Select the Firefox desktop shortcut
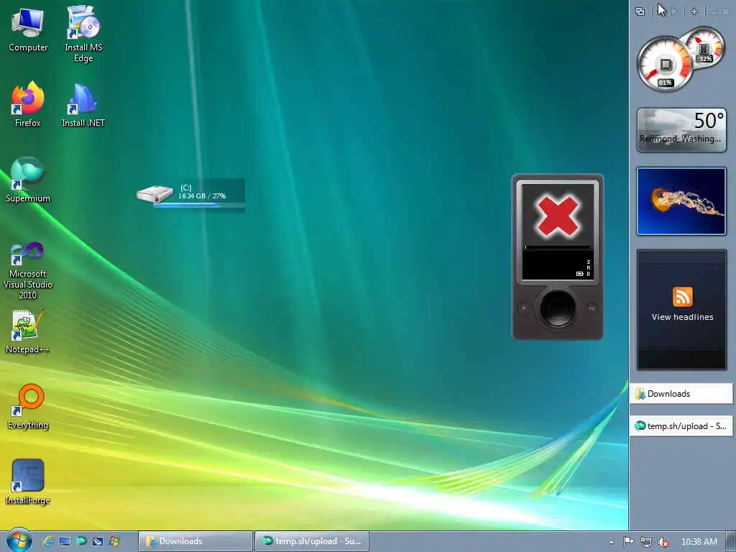 [28, 104]
